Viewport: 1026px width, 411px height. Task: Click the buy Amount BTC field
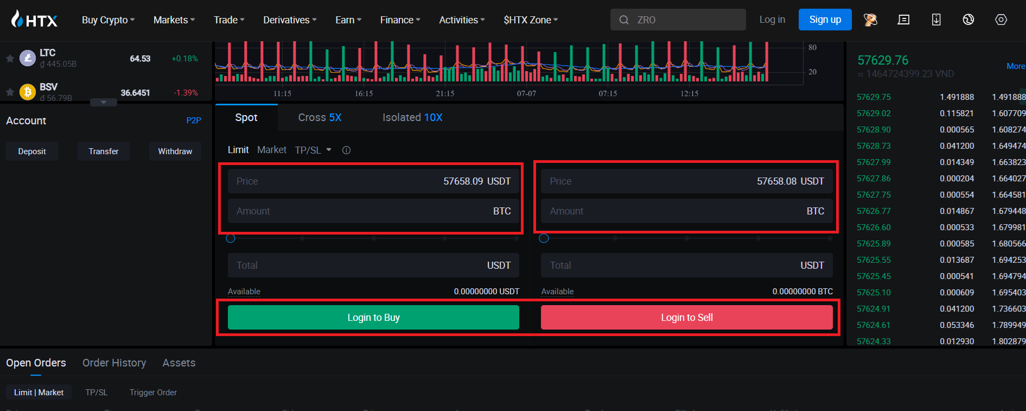coord(373,211)
